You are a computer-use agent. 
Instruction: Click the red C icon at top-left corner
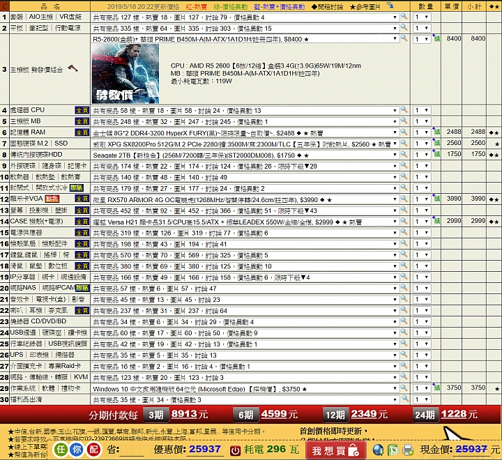tap(4, 6)
